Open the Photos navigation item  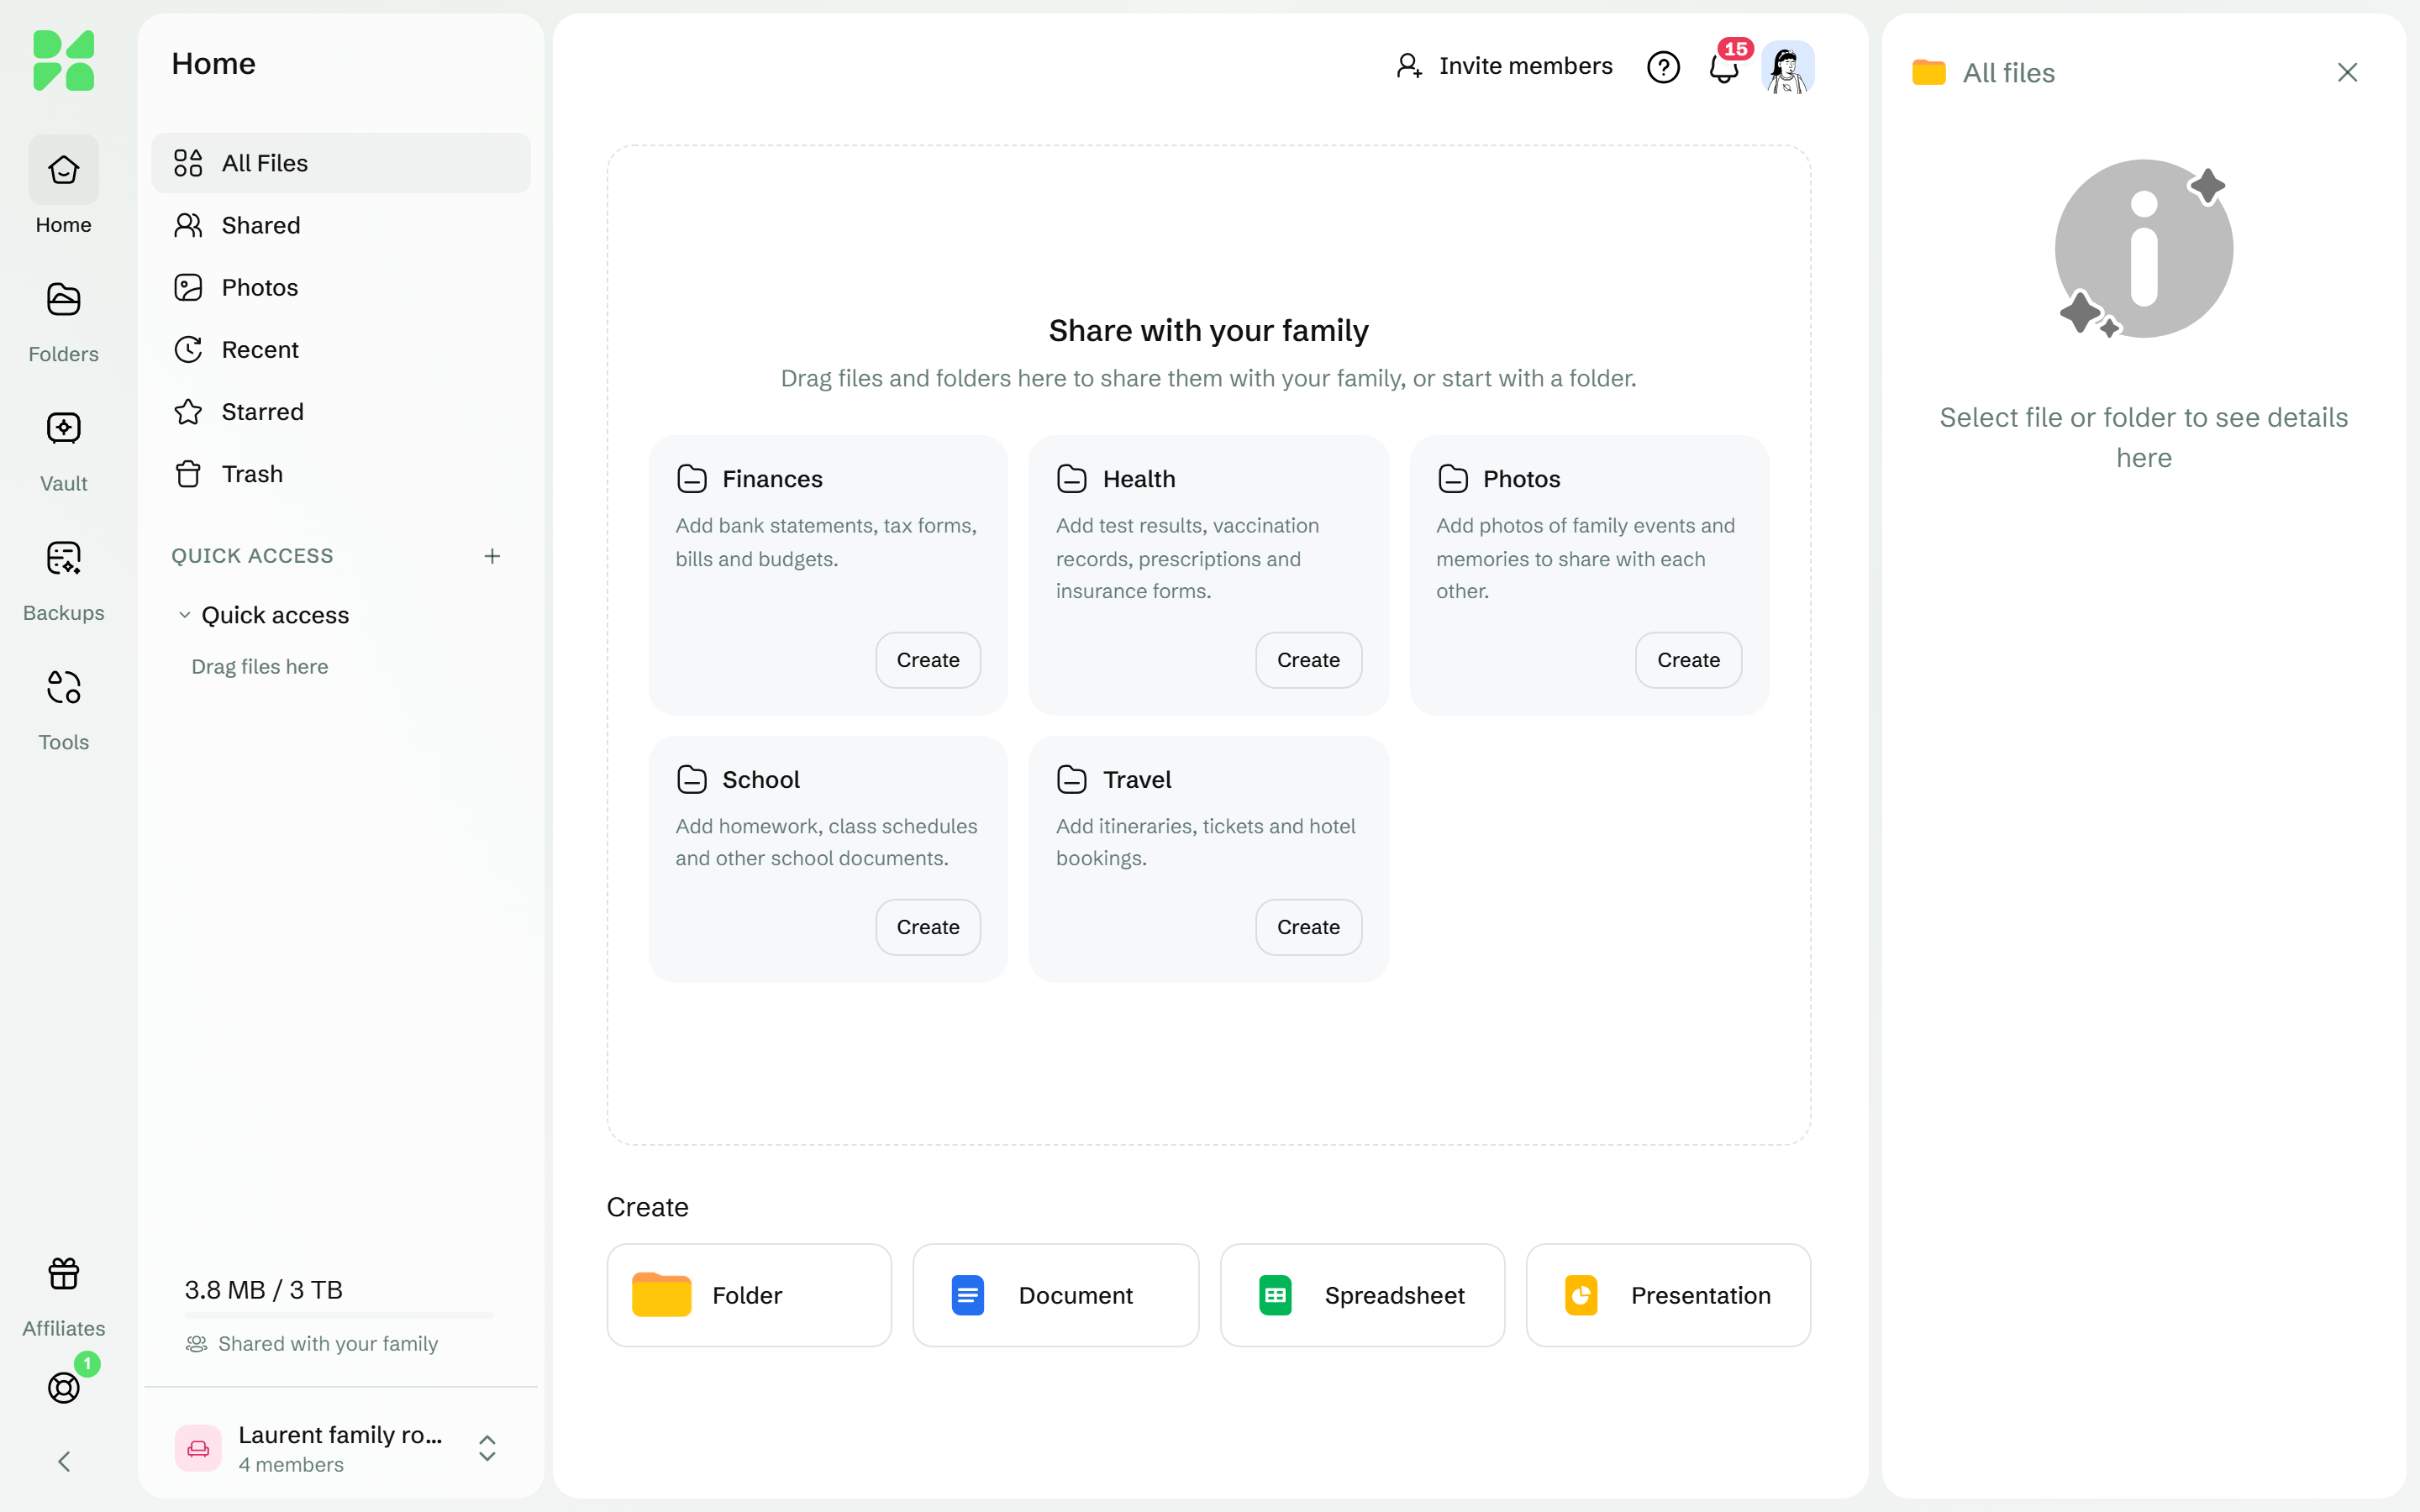click(x=341, y=287)
